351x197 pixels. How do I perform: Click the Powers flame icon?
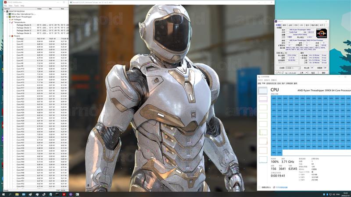tap(12, 35)
